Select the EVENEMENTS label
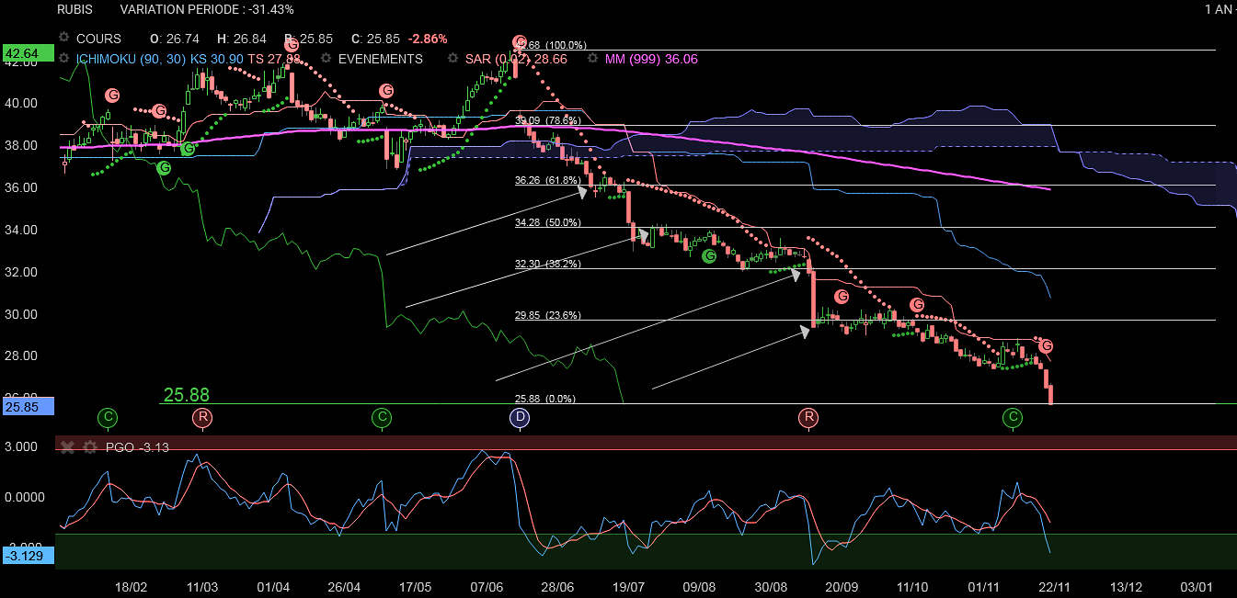Screen dimensions: 1237x598 [x=381, y=58]
